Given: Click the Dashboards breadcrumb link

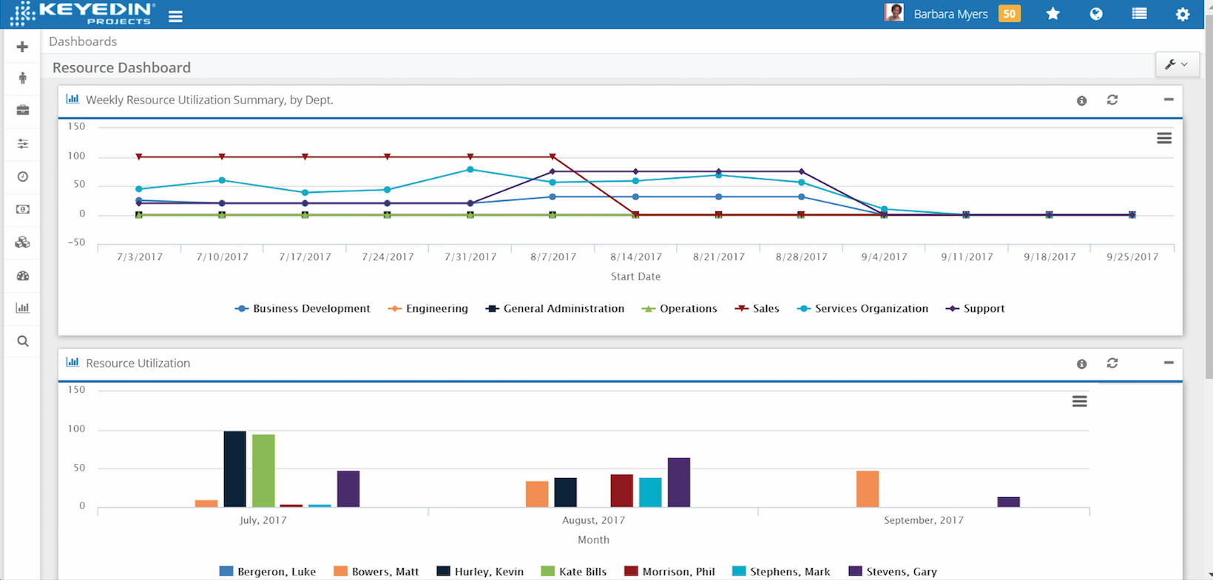Looking at the screenshot, I should [83, 41].
